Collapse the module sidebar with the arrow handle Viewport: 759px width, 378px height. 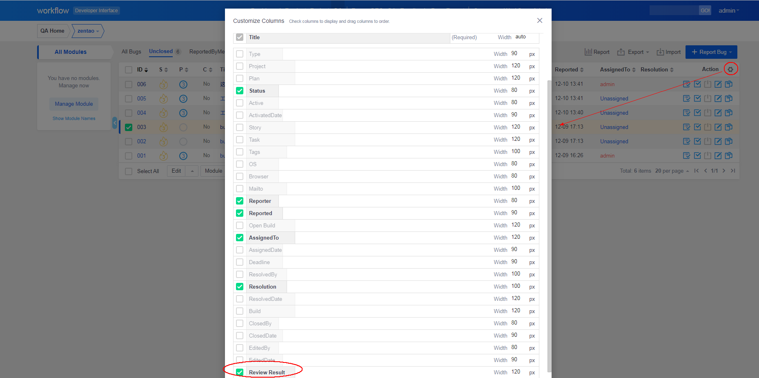[115, 122]
